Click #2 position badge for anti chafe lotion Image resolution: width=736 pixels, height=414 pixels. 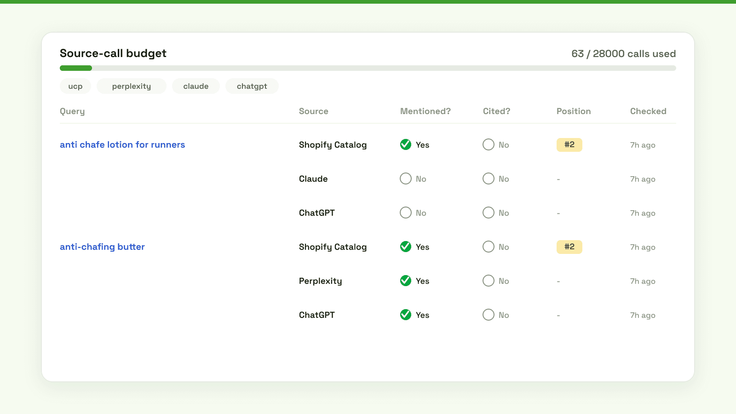tap(569, 144)
